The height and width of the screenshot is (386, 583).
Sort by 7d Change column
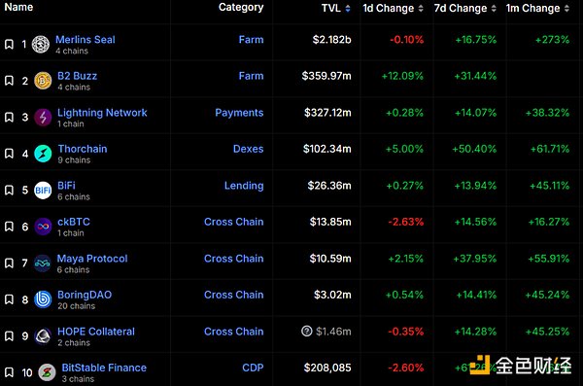pyautogui.click(x=465, y=8)
